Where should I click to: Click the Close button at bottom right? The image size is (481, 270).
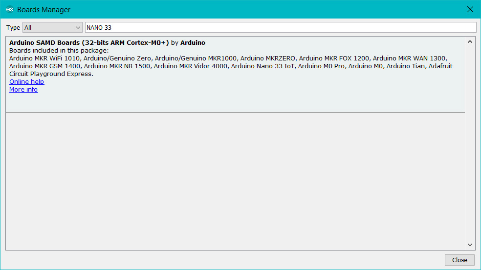pyautogui.click(x=459, y=260)
